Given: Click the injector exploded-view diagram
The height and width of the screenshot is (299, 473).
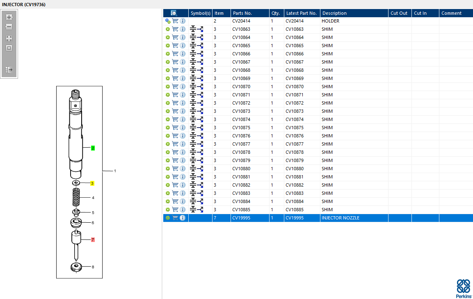Looking at the screenshot, I should point(79,182).
